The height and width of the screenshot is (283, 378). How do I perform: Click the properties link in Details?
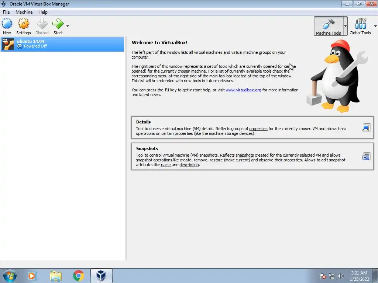tap(258, 129)
